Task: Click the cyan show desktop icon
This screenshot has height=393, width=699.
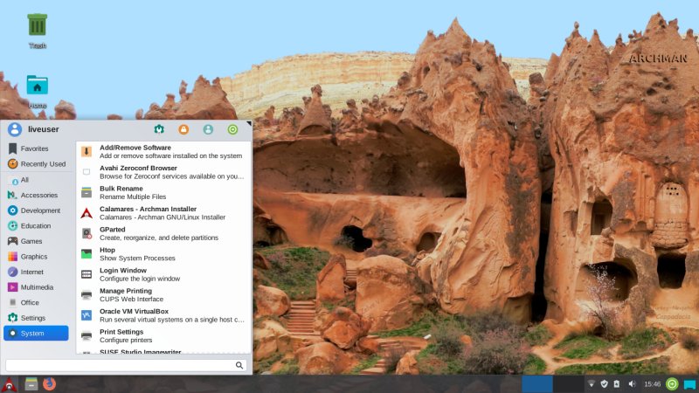Action: pos(690,384)
